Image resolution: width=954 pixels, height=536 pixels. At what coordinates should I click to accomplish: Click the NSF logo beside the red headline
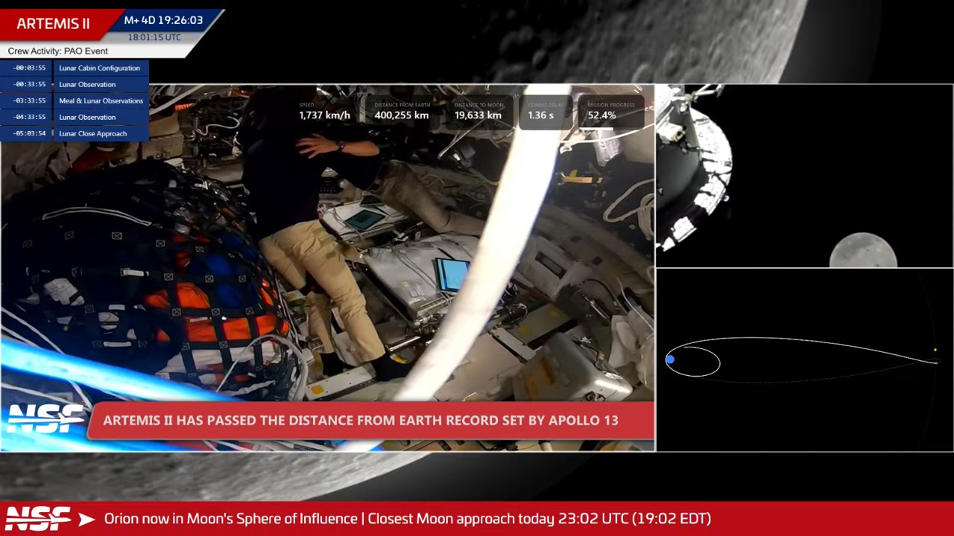(45, 419)
